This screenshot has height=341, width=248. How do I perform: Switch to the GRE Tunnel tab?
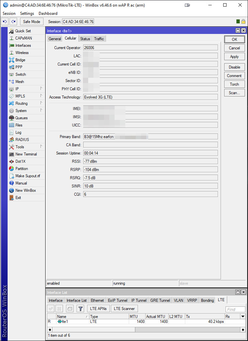160,300
